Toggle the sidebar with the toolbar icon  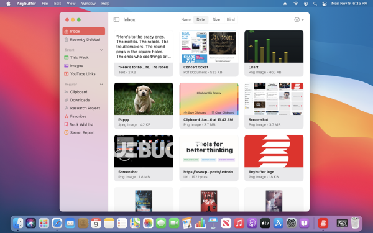116,19
